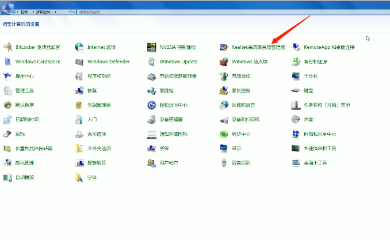Open 操作中心 flag icon
This screenshot has width=390, height=240.
pos(7,76)
